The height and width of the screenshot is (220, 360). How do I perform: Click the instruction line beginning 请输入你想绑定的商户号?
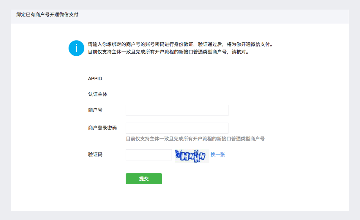pos(181,44)
